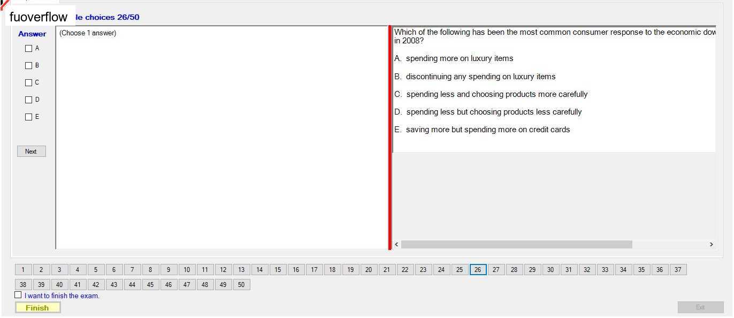This screenshot has width=734, height=318.
Task: Tick 'I want to finish the exam' checkbox
Action: (x=18, y=295)
